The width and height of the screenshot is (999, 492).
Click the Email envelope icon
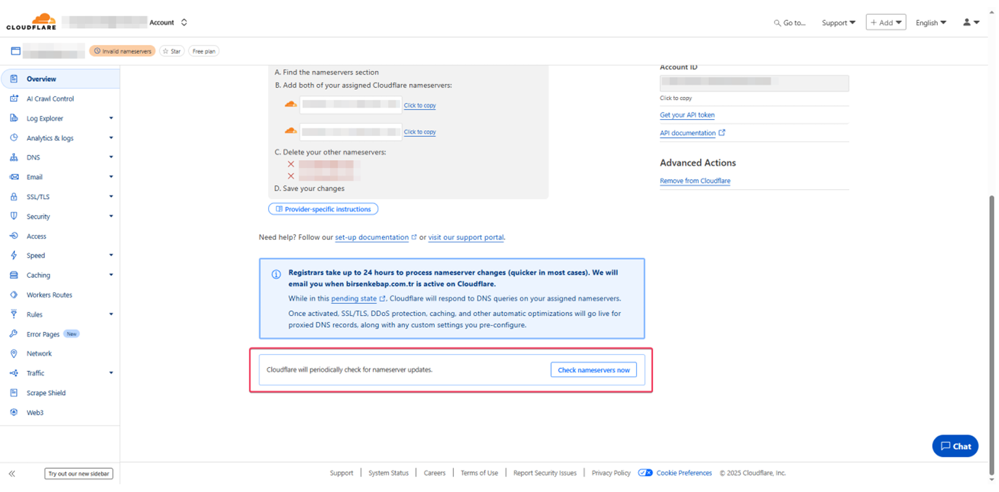[14, 177]
